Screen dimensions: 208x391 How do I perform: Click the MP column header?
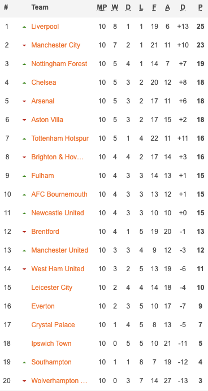[102, 7]
